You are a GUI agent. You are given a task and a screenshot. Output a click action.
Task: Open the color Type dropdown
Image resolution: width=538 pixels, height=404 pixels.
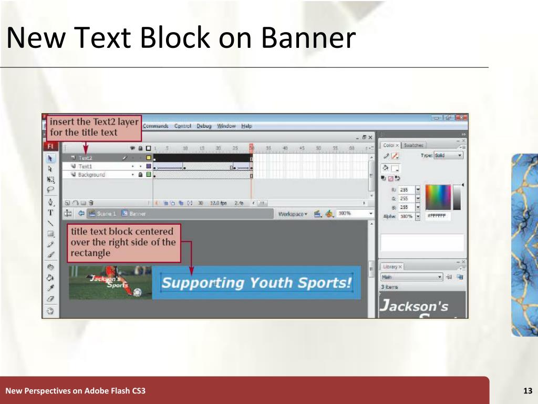click(x=449, y=155)
